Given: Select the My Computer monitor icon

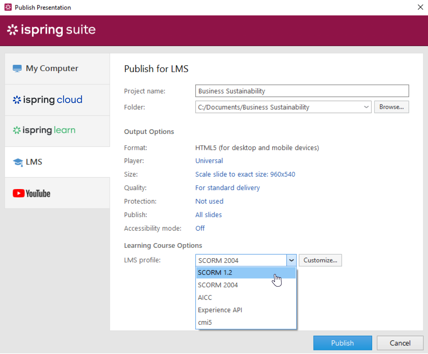Looking at the screenshot, I should coord(17,68).
